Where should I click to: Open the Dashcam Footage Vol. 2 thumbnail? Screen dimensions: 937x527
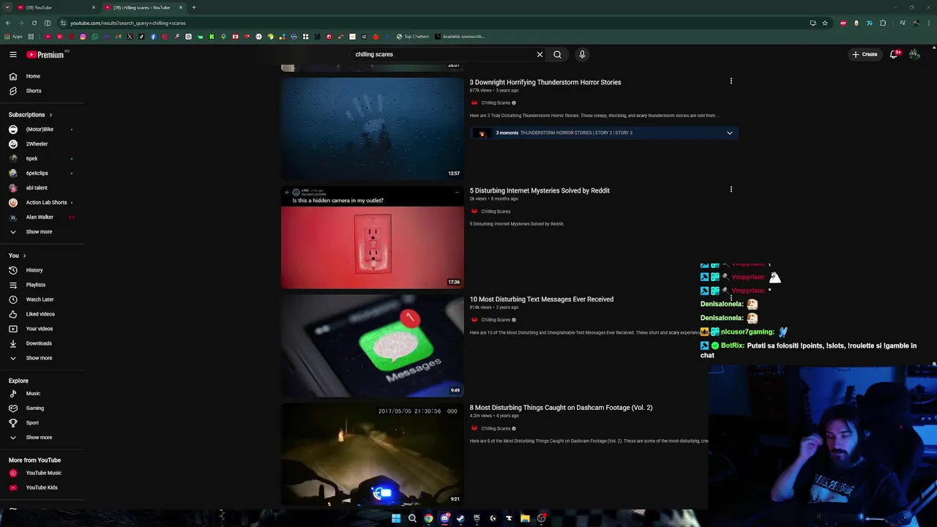tap(373, 455)
